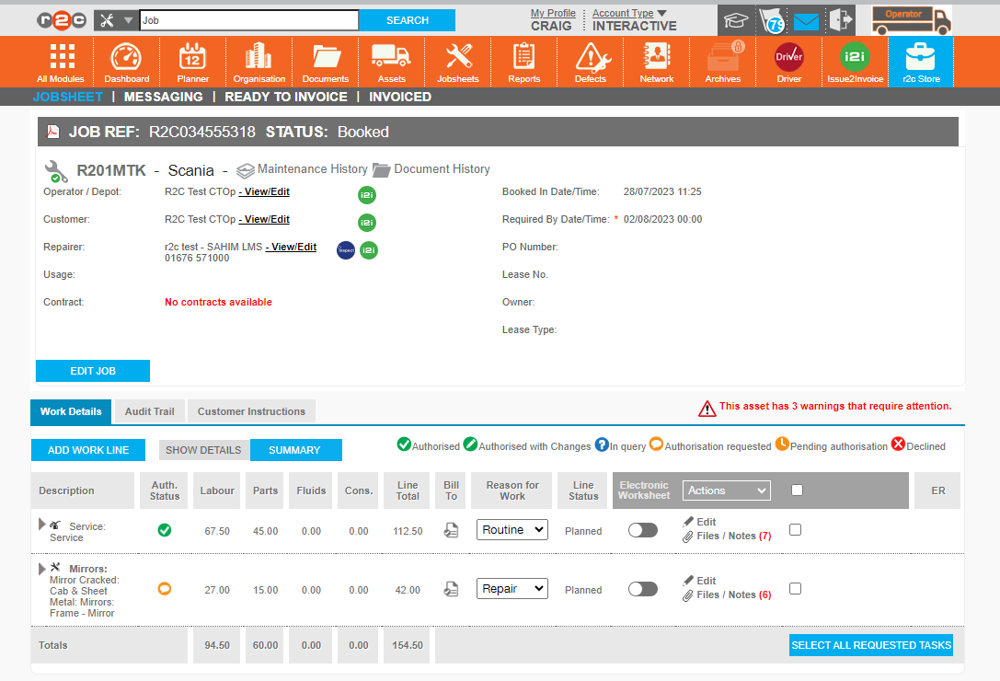Open the mail envelope icon in header
Image resolution: width=1000 pixels, height=681 pixels.
coord(806,21)
